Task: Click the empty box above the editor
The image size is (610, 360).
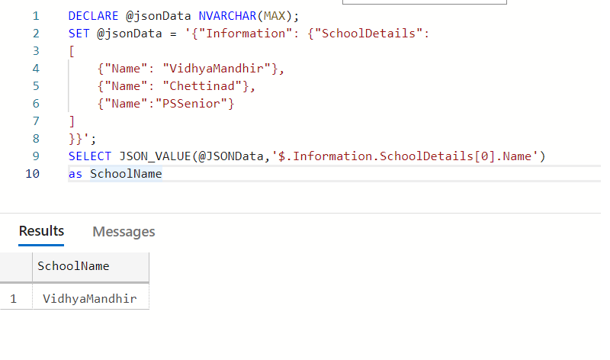Action: tap(425, 2)
